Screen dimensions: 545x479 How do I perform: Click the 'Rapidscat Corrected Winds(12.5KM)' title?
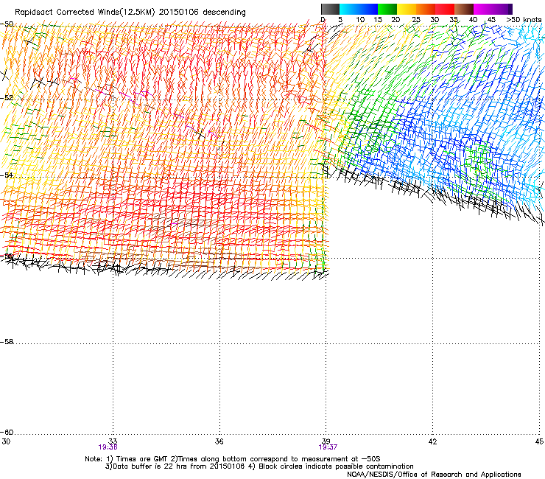pos(85,13)
